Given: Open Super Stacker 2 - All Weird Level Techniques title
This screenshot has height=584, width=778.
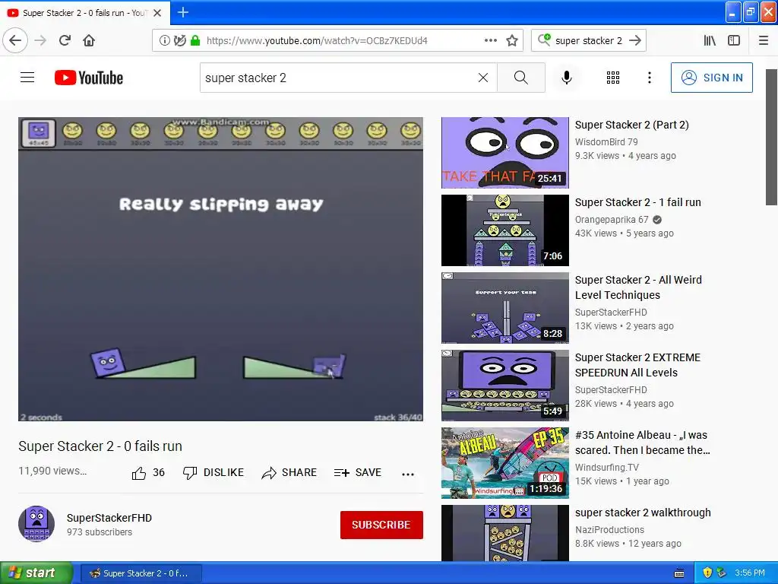Looking at the screenshot, I should coord(638,287).
